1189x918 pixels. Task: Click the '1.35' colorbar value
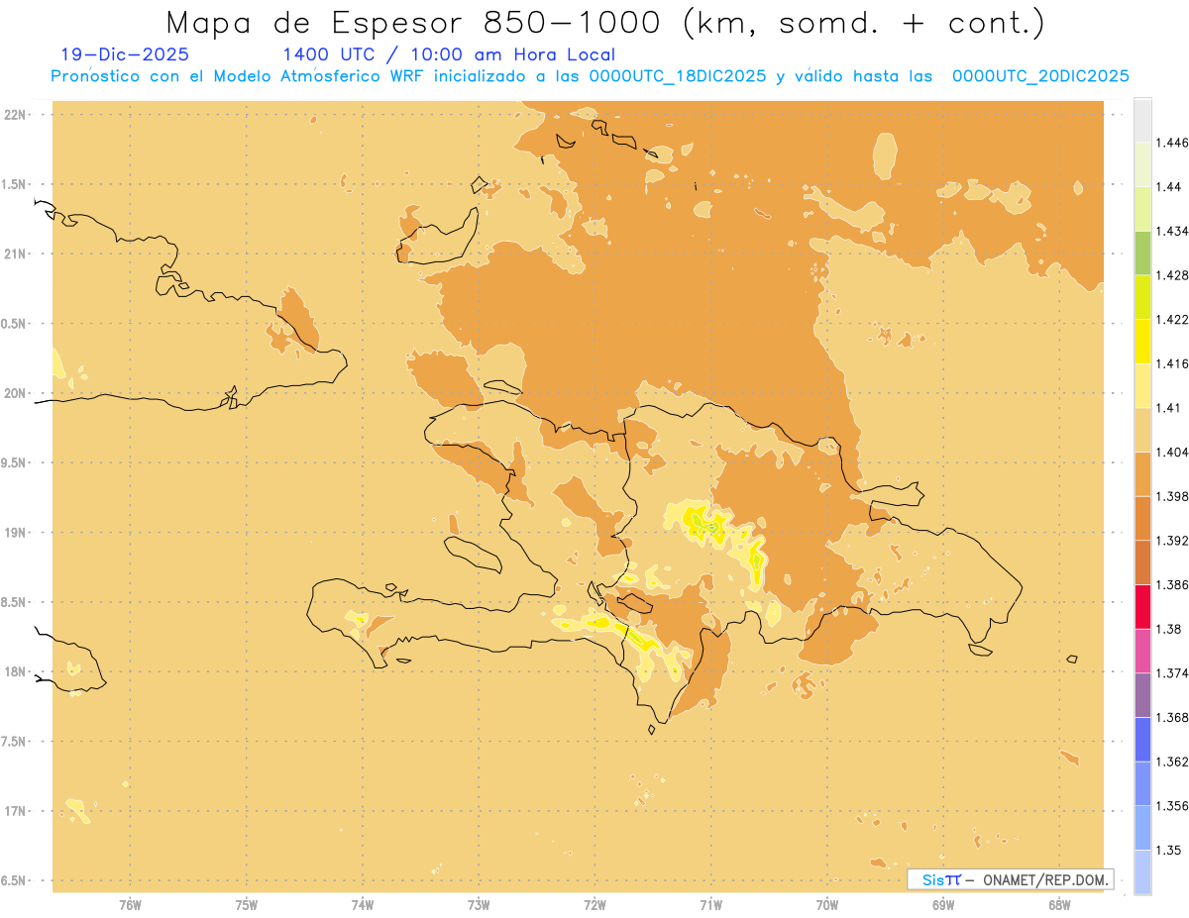[1169, 850]
